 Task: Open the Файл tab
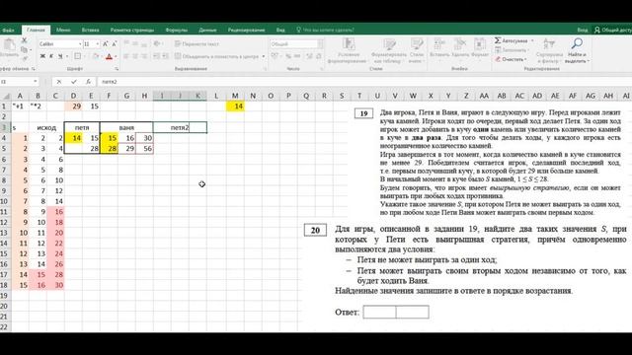[x=9, y=30]
